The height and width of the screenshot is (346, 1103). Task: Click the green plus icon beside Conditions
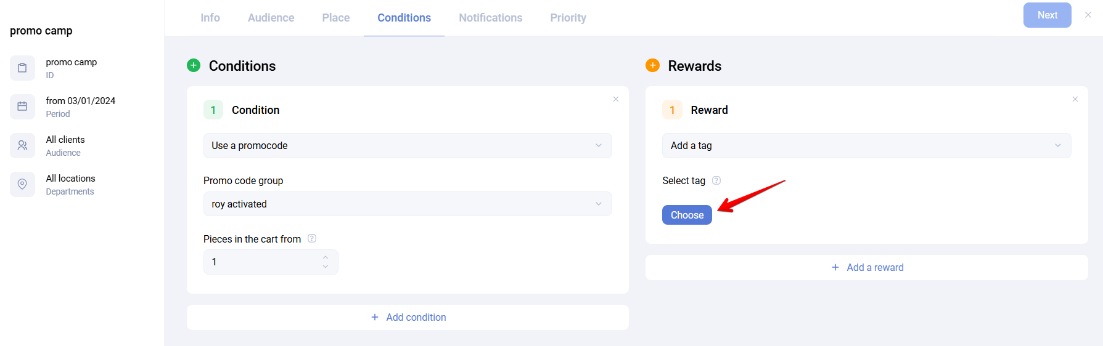(x=194, y=65)
